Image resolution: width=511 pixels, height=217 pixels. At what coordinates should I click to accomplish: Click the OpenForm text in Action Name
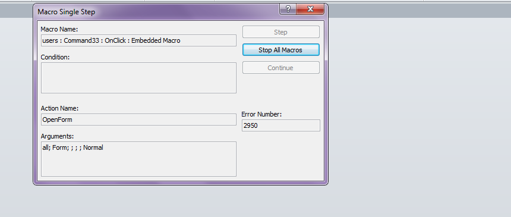tap(58, 119)
